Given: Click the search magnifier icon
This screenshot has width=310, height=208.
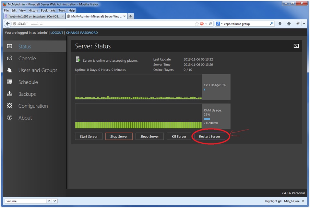Looking at the screenshot, I should (272, 24).
